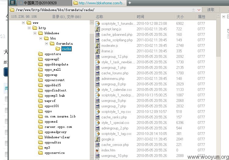Image resolution: width=229 pixels, height=160 pixels.
Task: Select the oppobbs15 folder icon
Action: [40, 85]
